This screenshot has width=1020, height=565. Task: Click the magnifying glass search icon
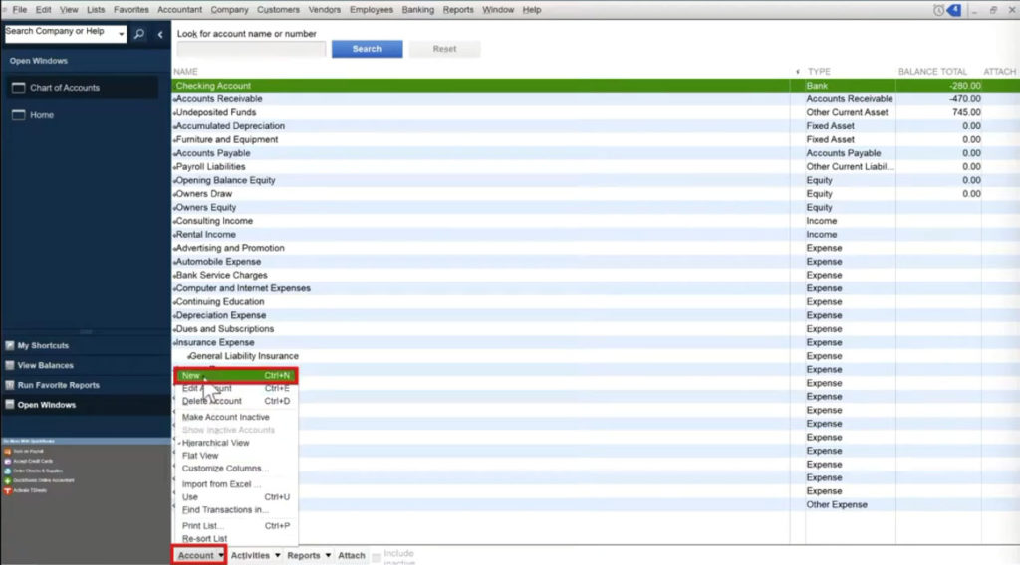point(139,34)
